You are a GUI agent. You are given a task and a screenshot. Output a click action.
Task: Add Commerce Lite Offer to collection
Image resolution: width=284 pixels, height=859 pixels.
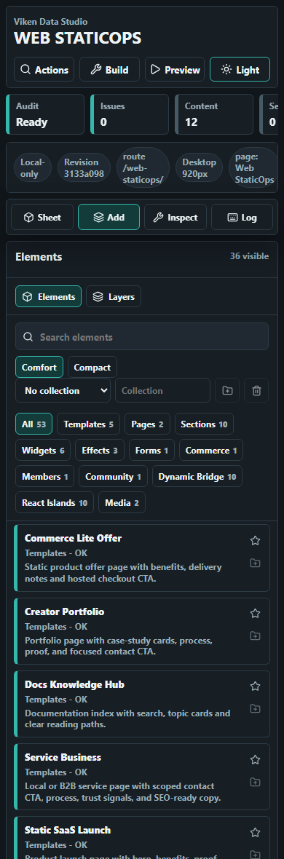[x=255, y=563]
